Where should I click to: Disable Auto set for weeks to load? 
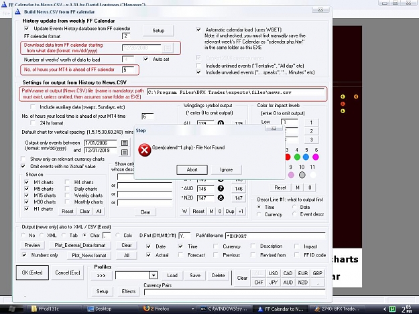pos(145,59)
